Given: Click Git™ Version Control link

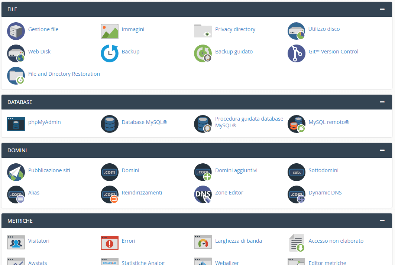Looking at the screenshot, I should tap(333, 52).
